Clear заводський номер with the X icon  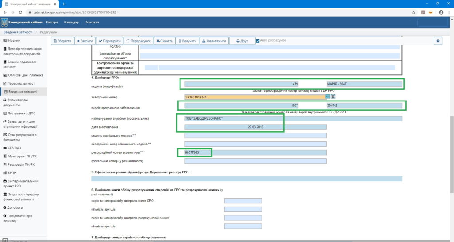click(333, 96)
